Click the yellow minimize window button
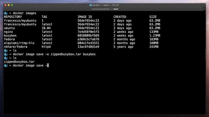This screenshot has width=209, height=117. pyautogui.click(x=9, y=5)
